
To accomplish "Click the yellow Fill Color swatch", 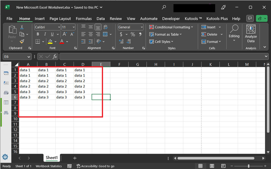I will (x=50, y=41).
